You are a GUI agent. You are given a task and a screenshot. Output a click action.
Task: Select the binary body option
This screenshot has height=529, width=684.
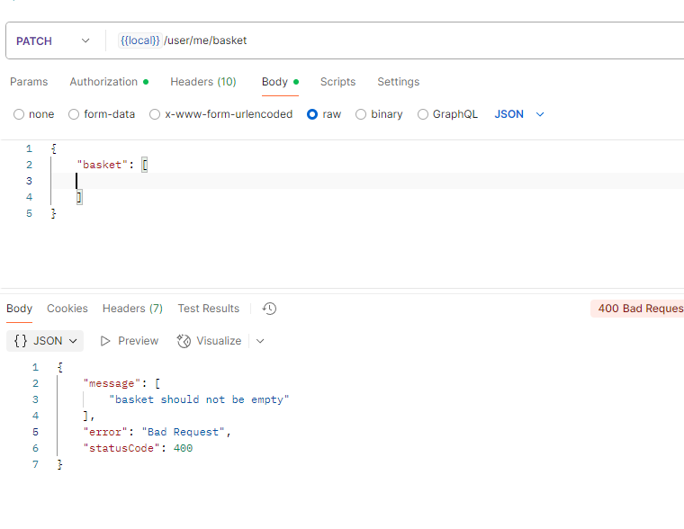tap(361, 114)
